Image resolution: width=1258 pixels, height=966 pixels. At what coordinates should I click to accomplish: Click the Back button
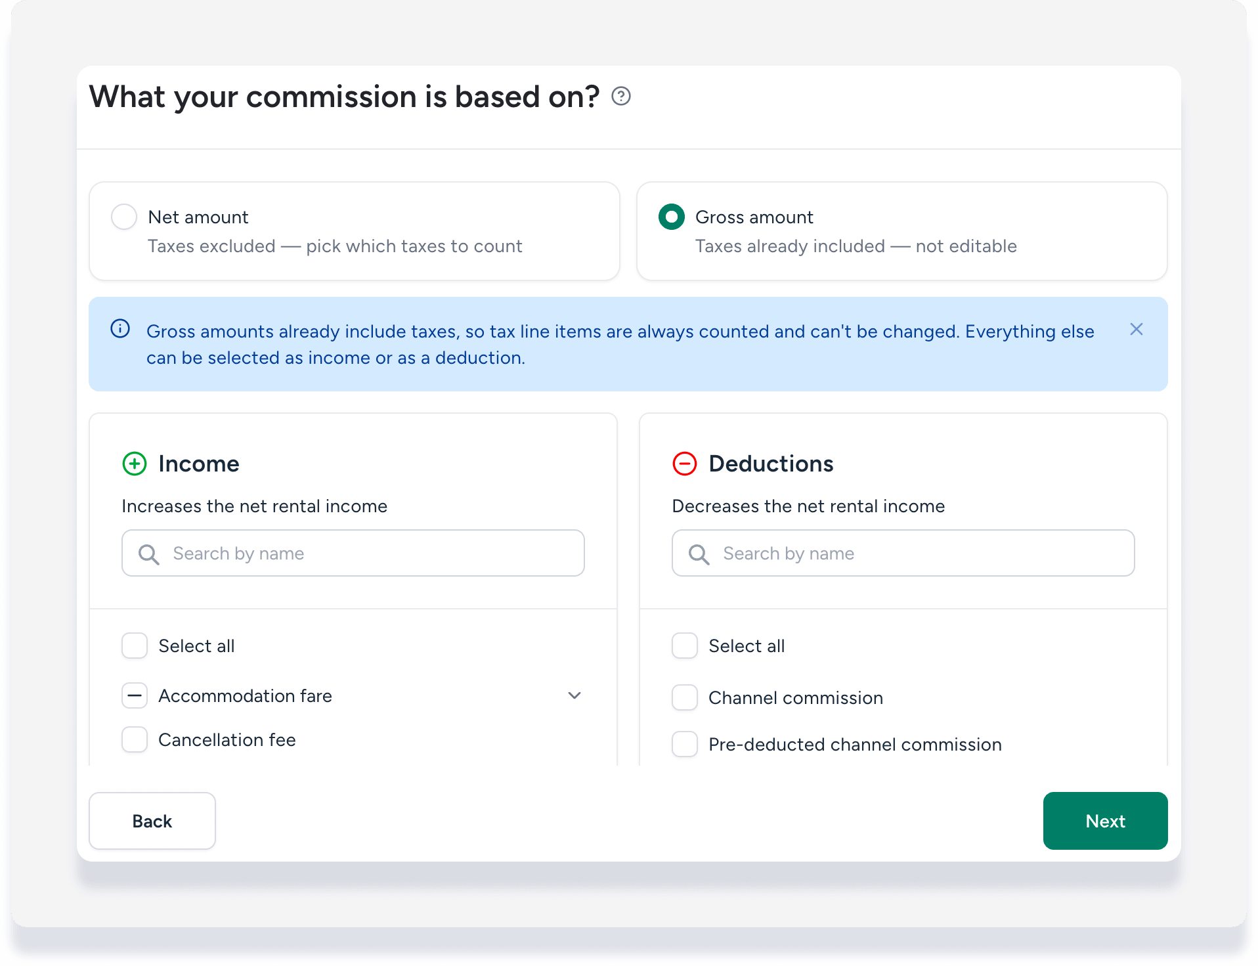pyautogui.click(x=152, y=821)
